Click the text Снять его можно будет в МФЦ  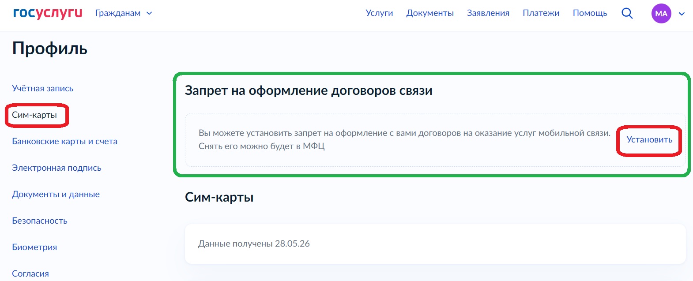click(x=262, y=146)
